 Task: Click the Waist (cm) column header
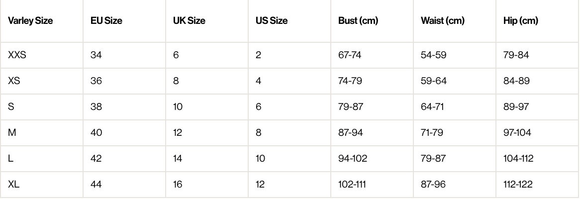(442, 21)
